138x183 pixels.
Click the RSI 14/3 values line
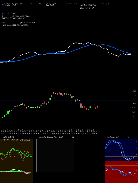(16, 16)
